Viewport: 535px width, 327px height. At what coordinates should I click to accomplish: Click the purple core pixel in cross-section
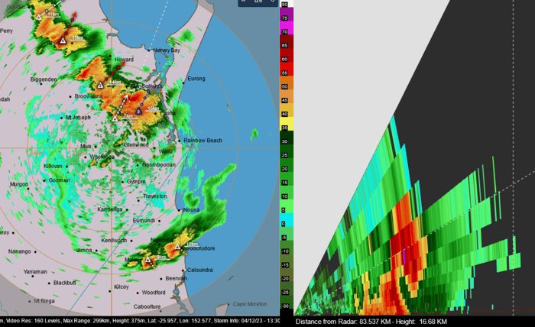404,256
